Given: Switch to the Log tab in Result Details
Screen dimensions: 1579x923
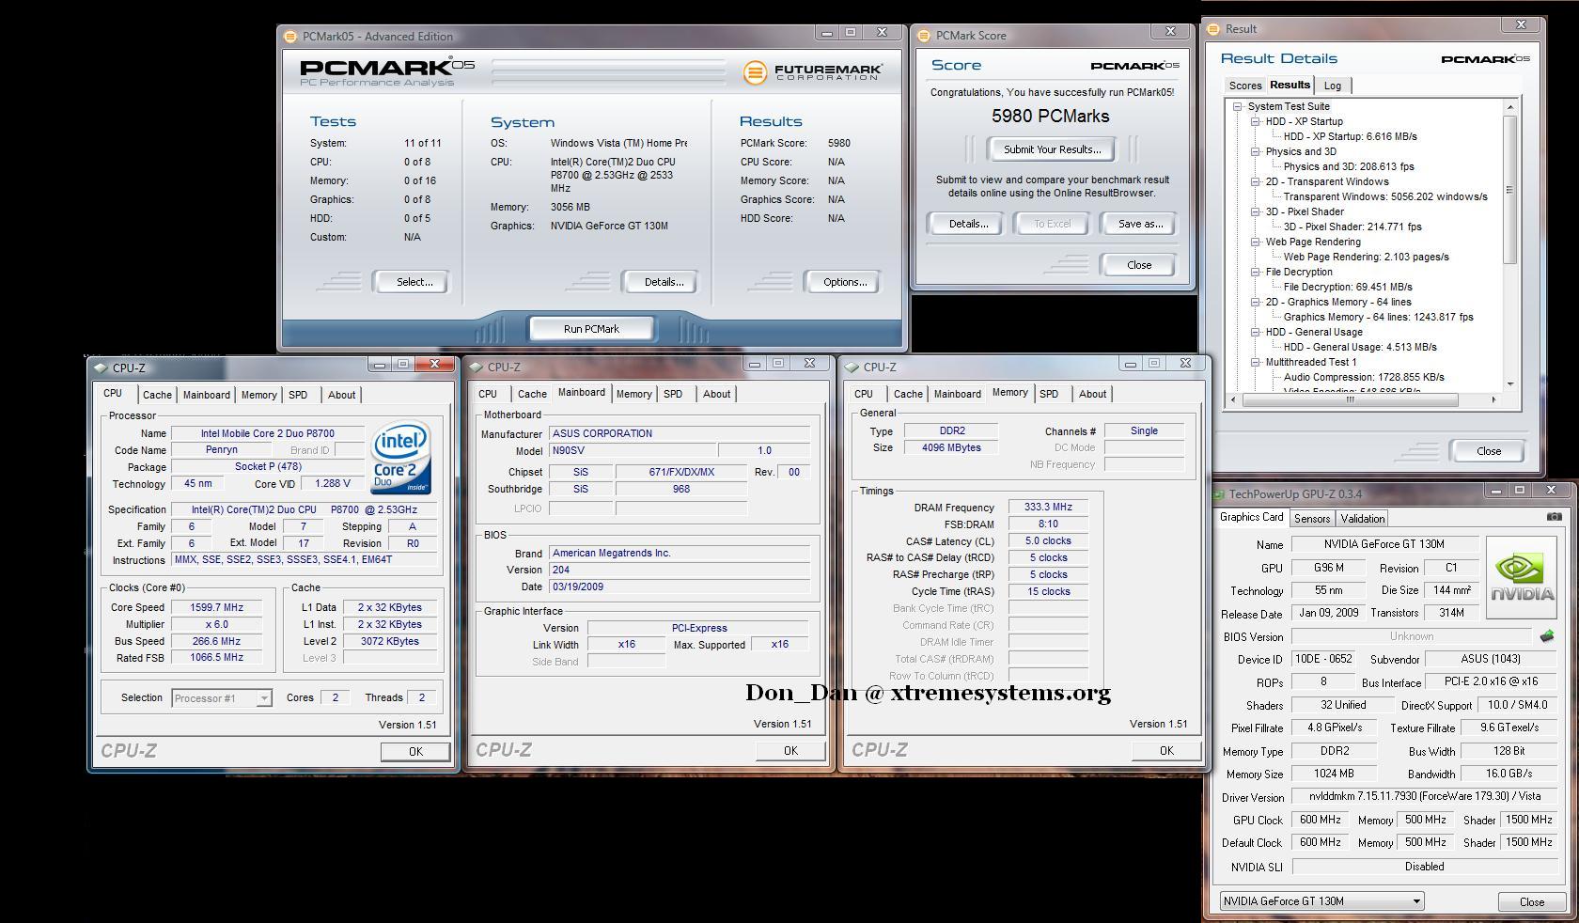Looking at the screenshot, I should 1332,86.
